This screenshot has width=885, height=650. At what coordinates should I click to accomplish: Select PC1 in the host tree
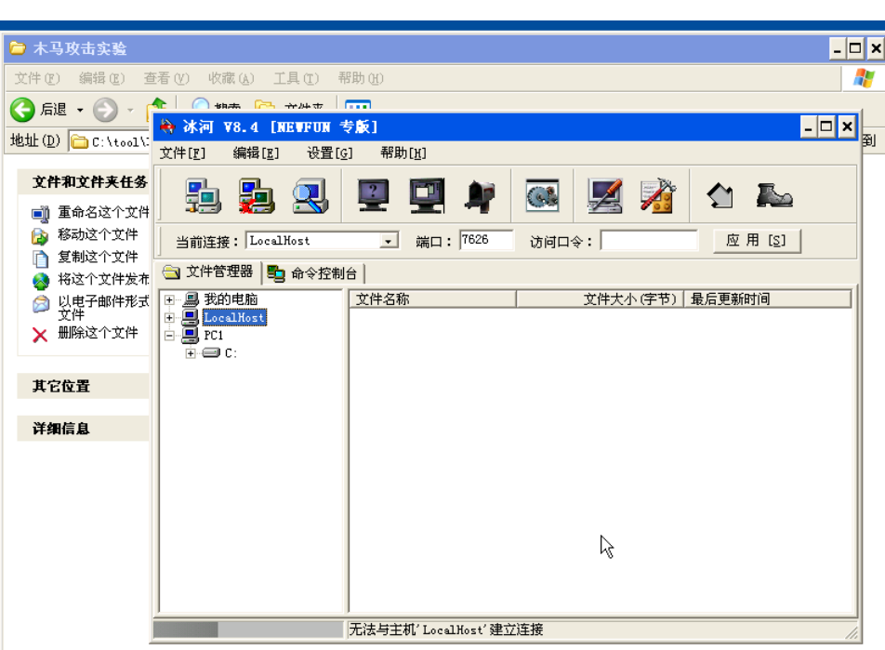[214, 336]
